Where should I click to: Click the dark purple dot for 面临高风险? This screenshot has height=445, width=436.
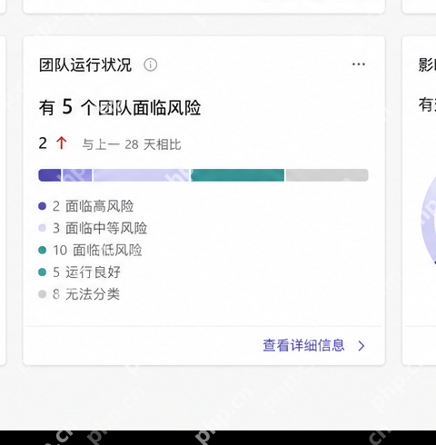(42, 206)
